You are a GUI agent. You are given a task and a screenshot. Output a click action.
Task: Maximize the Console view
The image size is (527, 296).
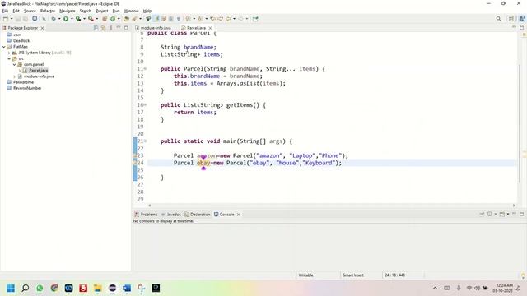[522, 214]
